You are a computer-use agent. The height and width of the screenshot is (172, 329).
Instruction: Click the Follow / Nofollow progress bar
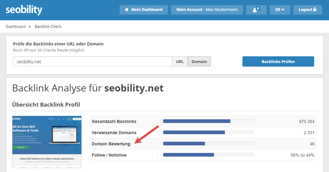coord(208,155)
